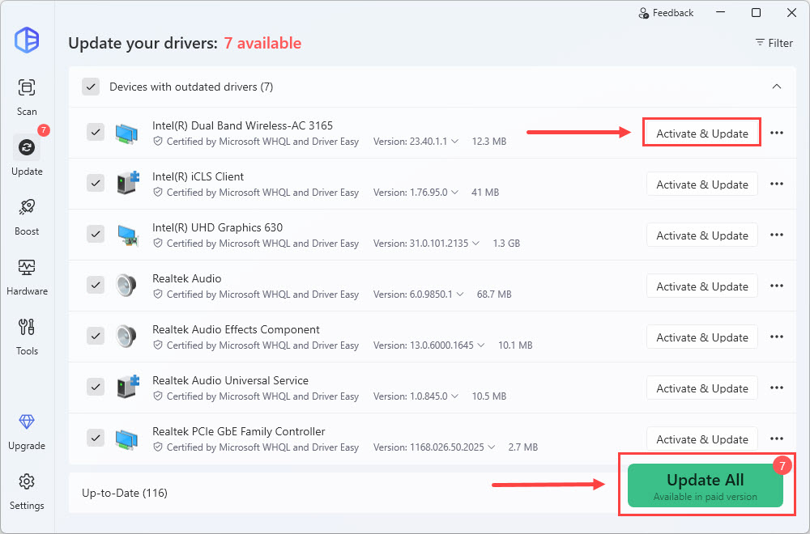Switch to the Update tab in sidebar

click(x=27, y=155)
